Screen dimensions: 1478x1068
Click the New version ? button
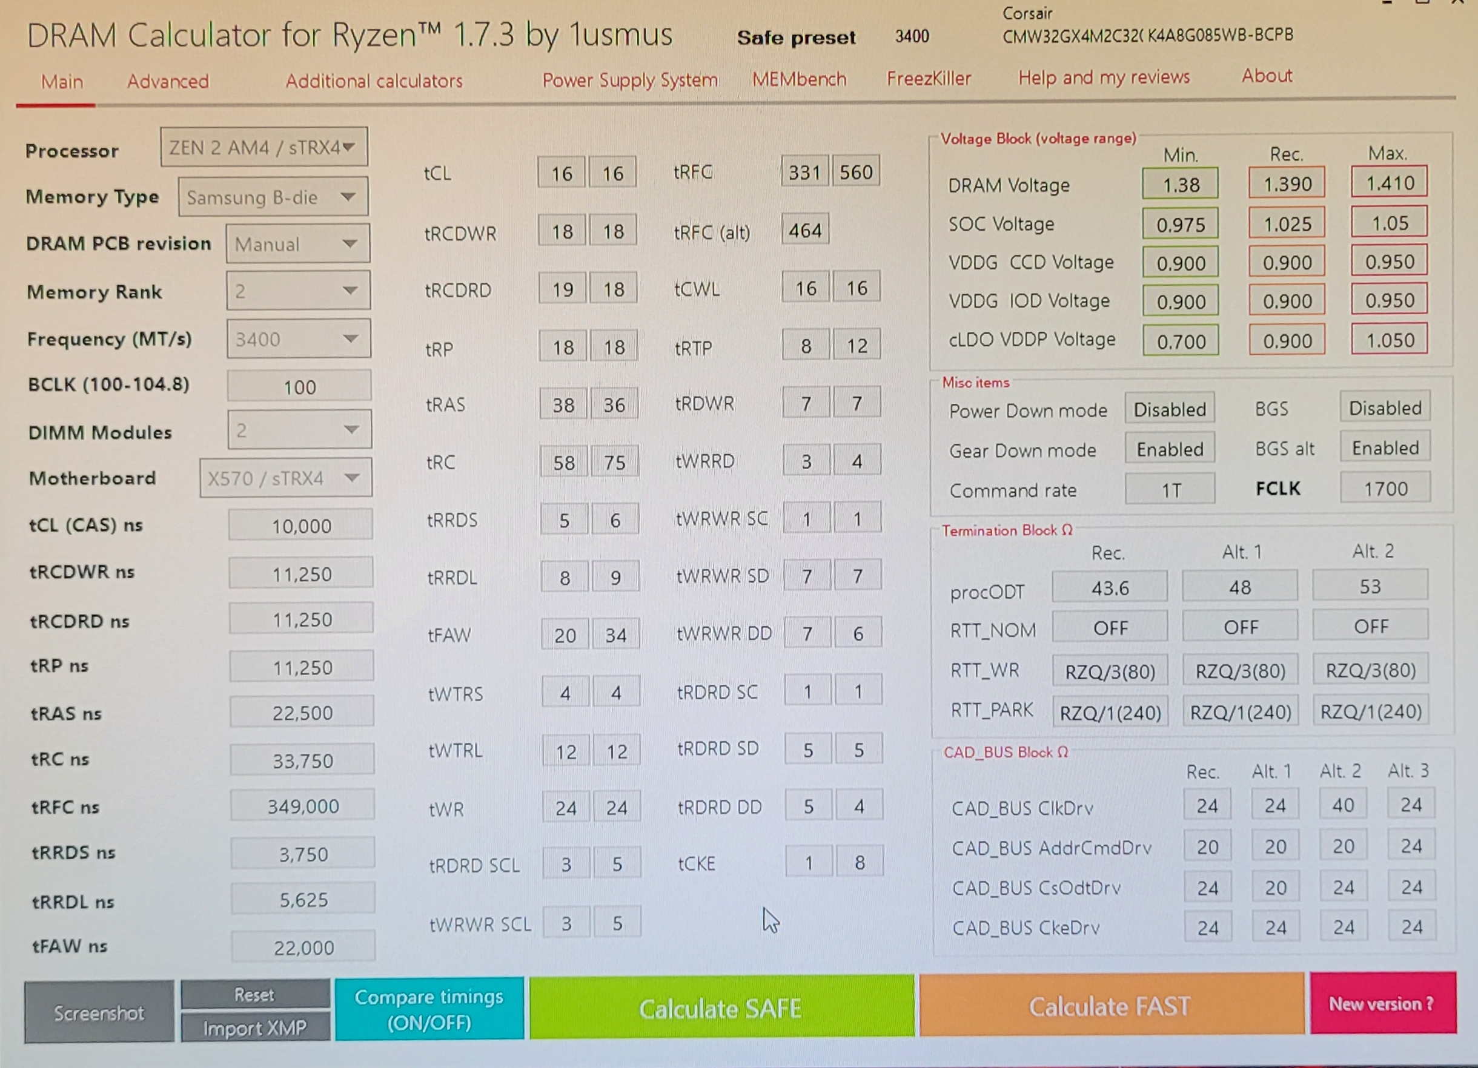(1382, 1004)
